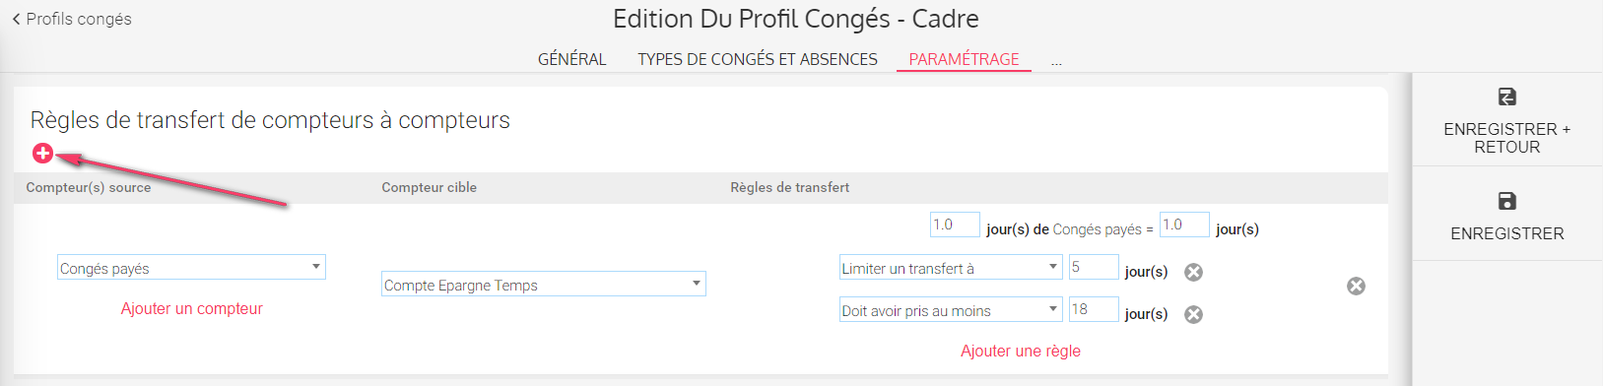Screen dimensions: 1603x386
Task: Focus the minimum days field showing 18
Action: click(1094, 309)
